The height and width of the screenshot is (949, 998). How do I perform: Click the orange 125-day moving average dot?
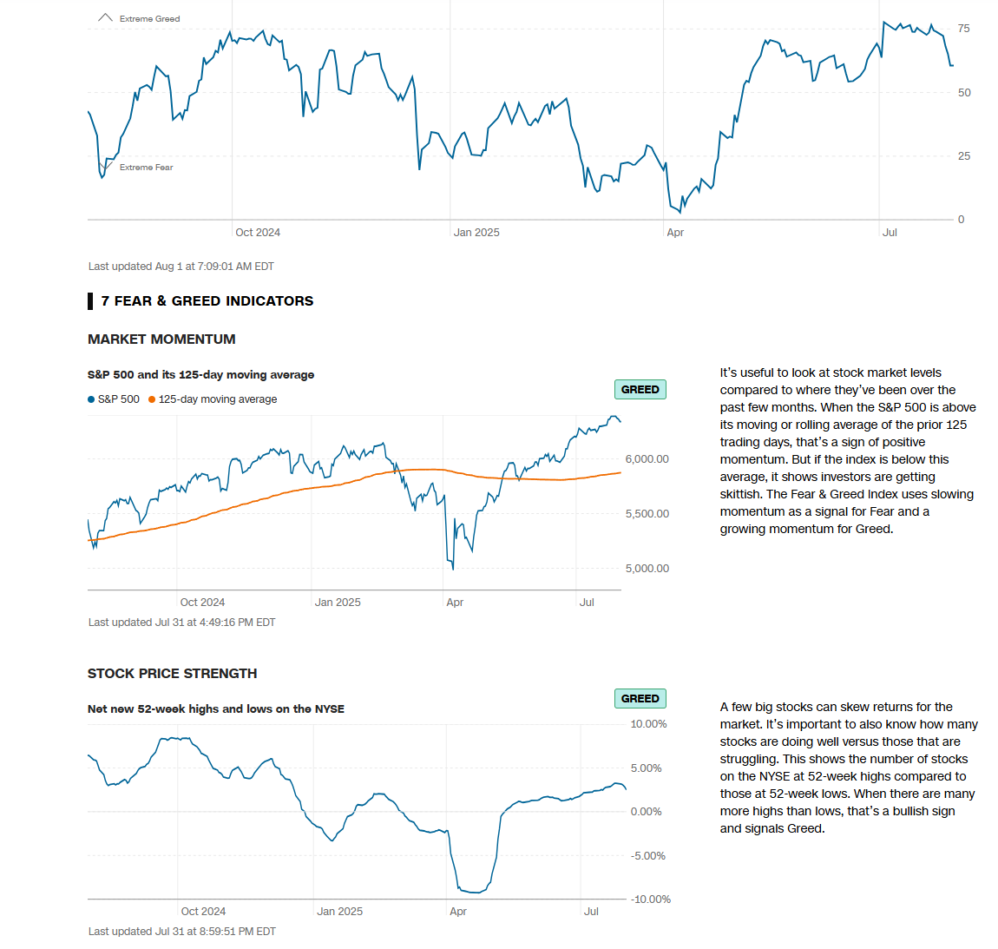click(x=152, y=399)
